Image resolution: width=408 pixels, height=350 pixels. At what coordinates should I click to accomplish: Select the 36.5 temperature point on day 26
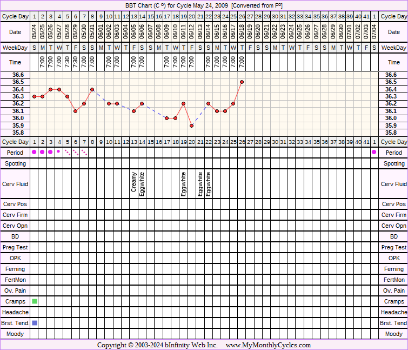pos(242,82)
